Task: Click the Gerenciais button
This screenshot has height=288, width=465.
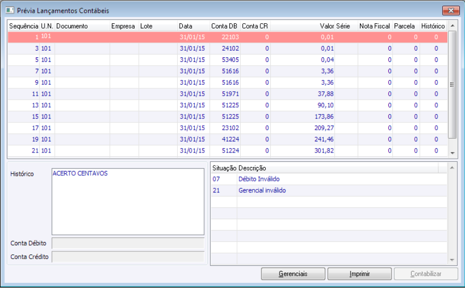Action: pos(293,274)
